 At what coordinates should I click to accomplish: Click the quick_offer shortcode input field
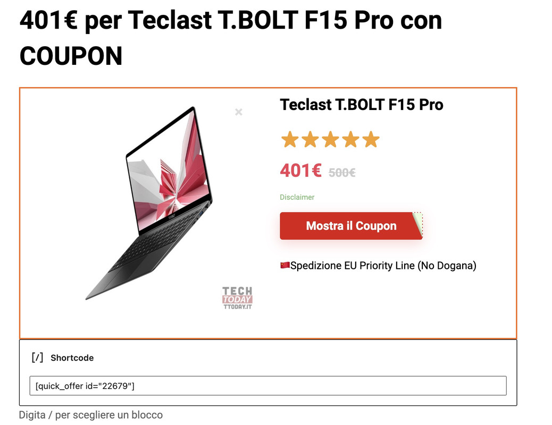[268, 386]
